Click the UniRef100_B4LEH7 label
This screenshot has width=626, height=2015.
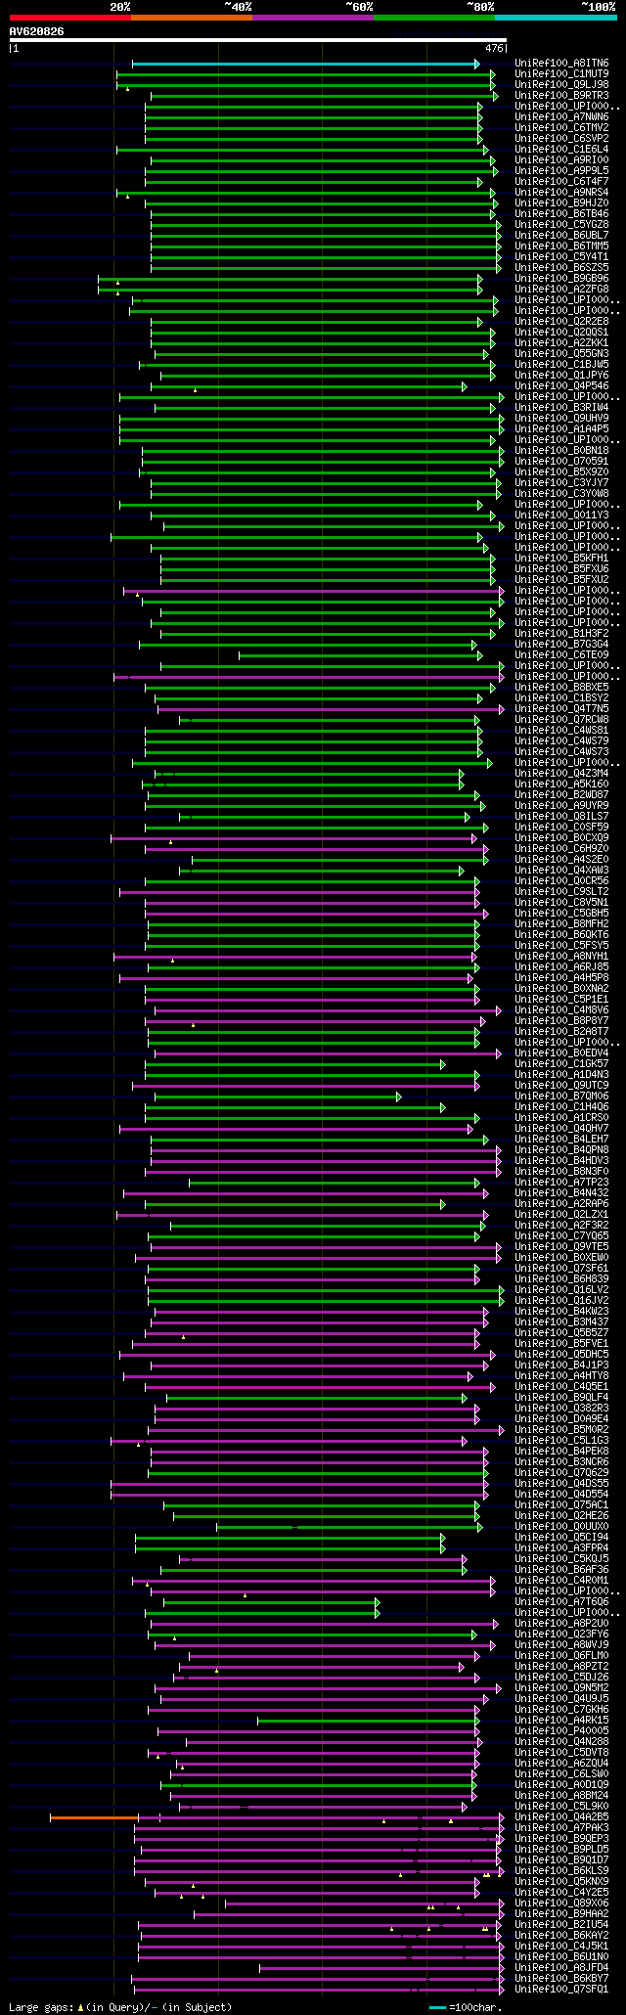pyautogui.click(x=561, y=1140)
